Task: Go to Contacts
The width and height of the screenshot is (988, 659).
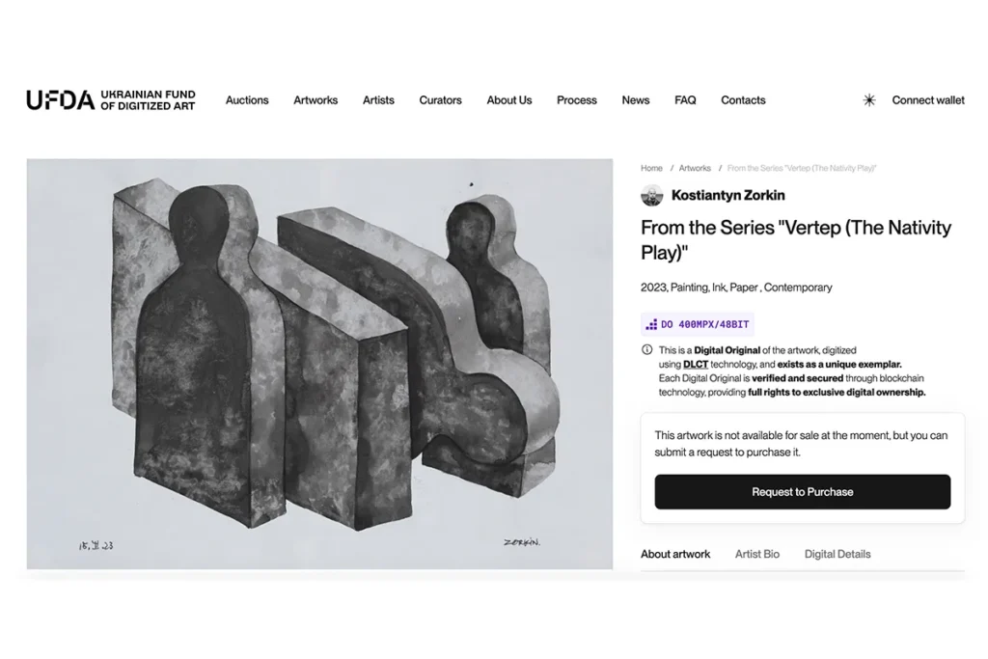Action: [x=743, y=100]
